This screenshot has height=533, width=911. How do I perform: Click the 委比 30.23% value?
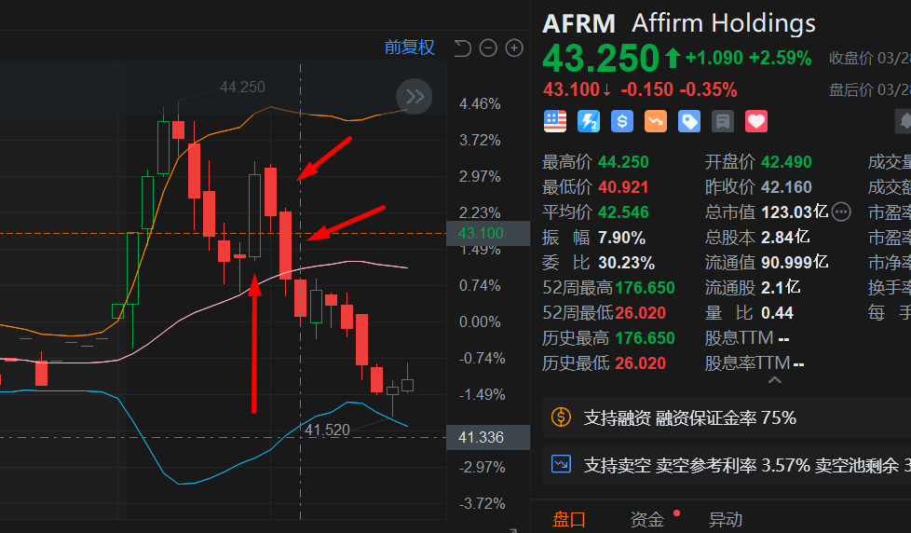coord(626,263)
